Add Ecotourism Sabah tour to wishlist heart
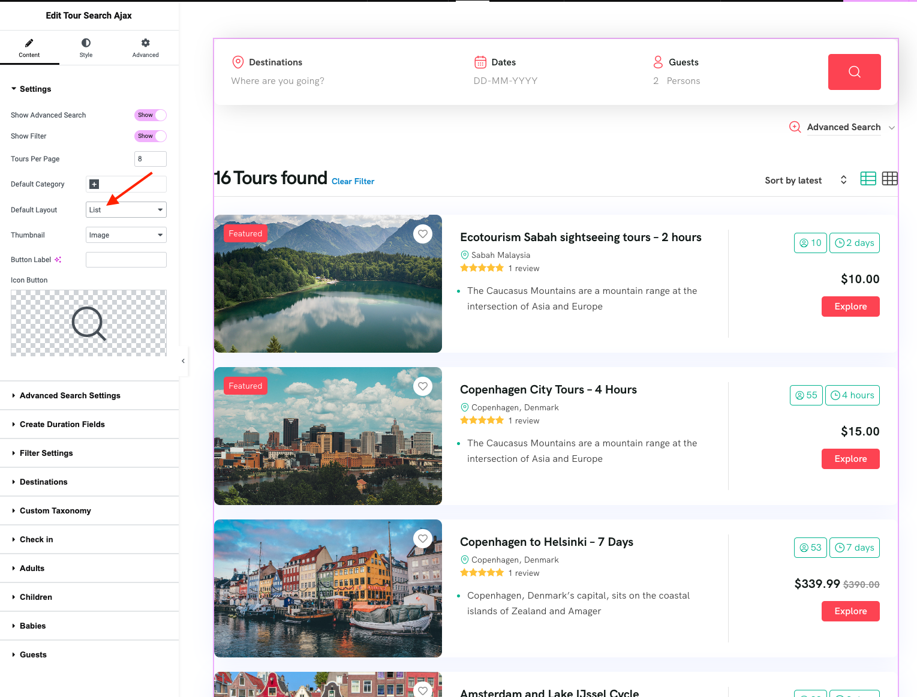Viewport: 917px width, 697px height. tap(423, 234)
